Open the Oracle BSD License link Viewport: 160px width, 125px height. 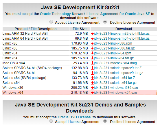click(75, 117)
